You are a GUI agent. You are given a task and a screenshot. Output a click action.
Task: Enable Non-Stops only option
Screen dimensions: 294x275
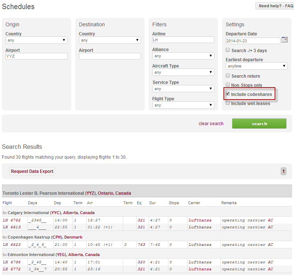[x=228, y=85]
